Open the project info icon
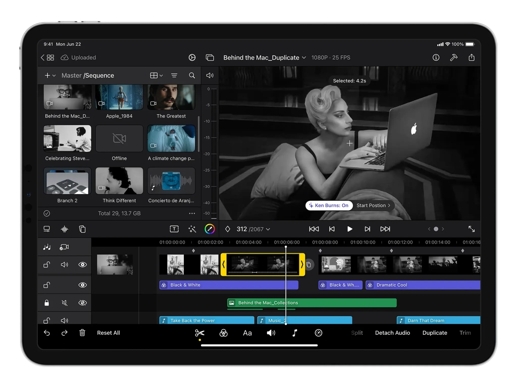Viewport: 517px width, 388px height. (436, 58)
